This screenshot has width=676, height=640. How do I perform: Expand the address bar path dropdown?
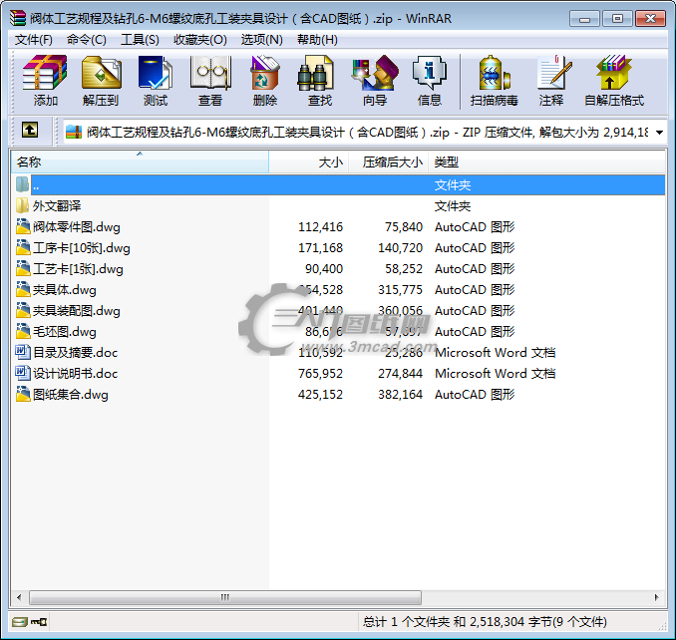tap(659, 133)
